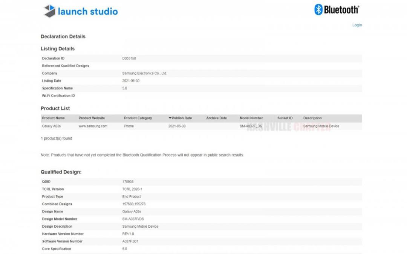Image resolution: width=407 pixels, height=254 pixels.
Task: Select Samsung Electronics Co., Ltd. company value
Action: (145, 73)
